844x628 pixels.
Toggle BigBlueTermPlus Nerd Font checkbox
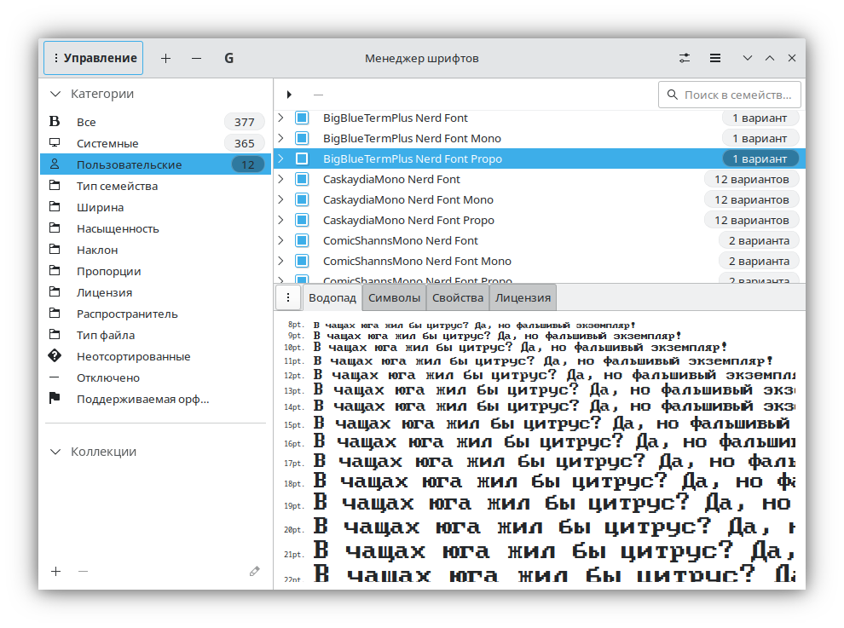(302, 118)
